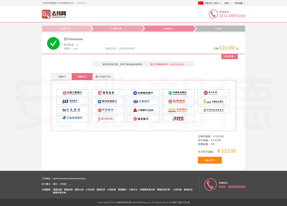Choose 北京银行 as payment bank
Viewport: 287px width, 206px height.
point(179,101)
